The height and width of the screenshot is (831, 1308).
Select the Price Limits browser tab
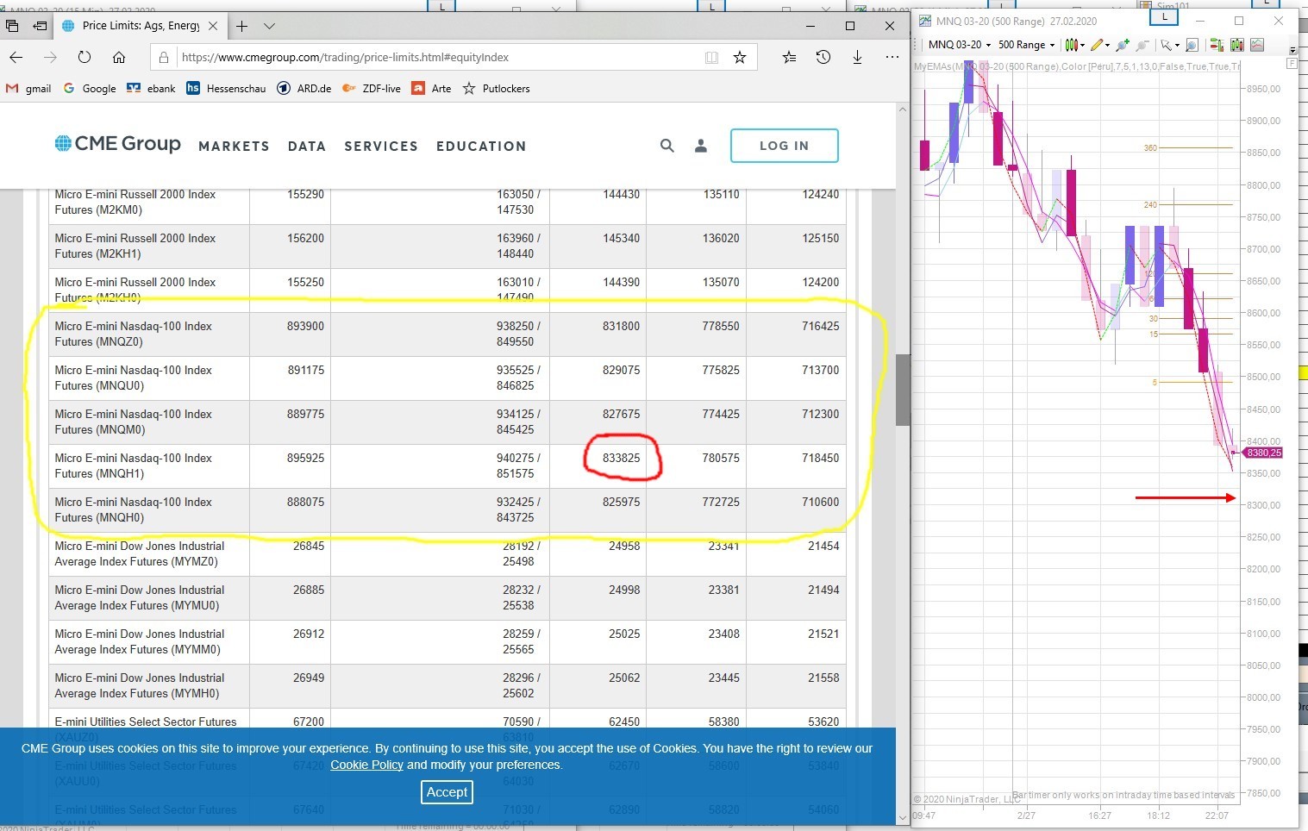click(x=140, y=26)
